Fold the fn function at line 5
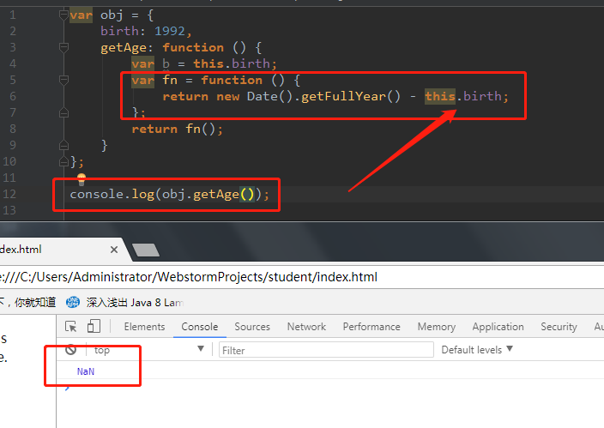The image size is (604, 428). click(63, 81)
